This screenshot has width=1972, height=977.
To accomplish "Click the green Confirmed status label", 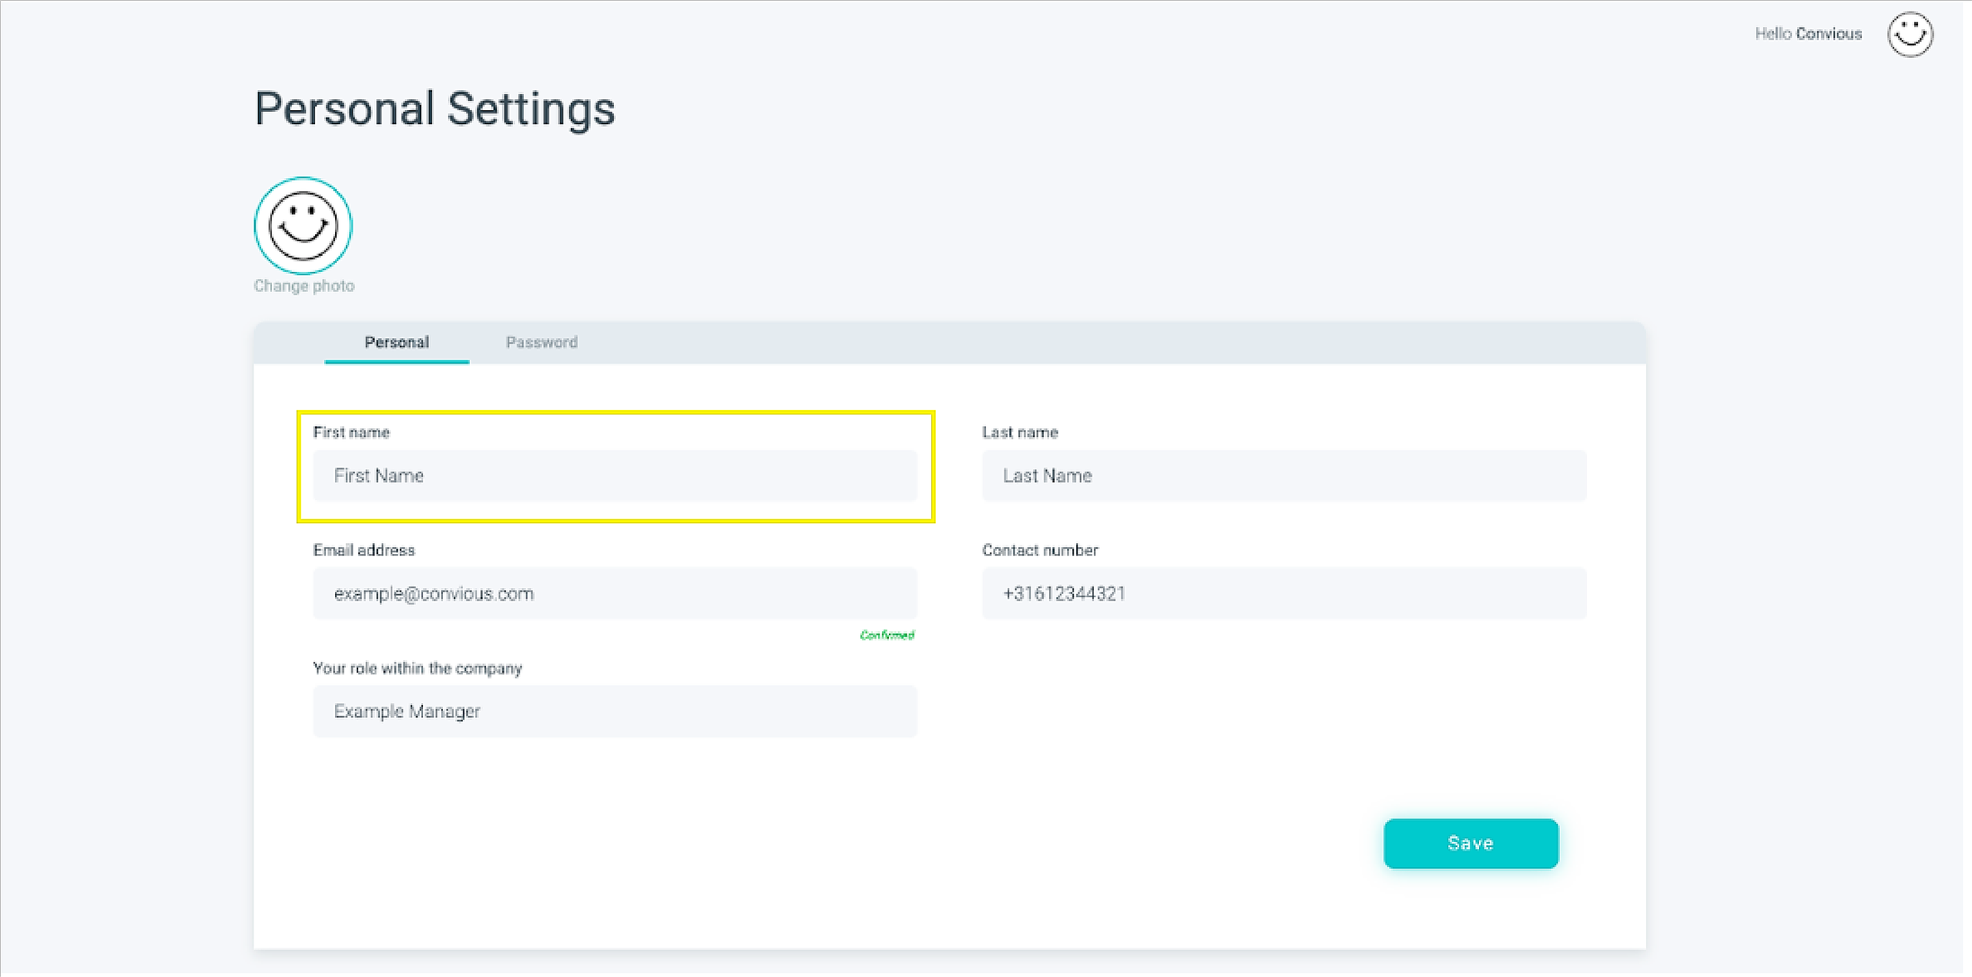I will 887,635.
